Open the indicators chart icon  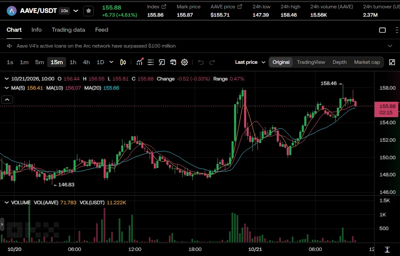tap(140, 62)
